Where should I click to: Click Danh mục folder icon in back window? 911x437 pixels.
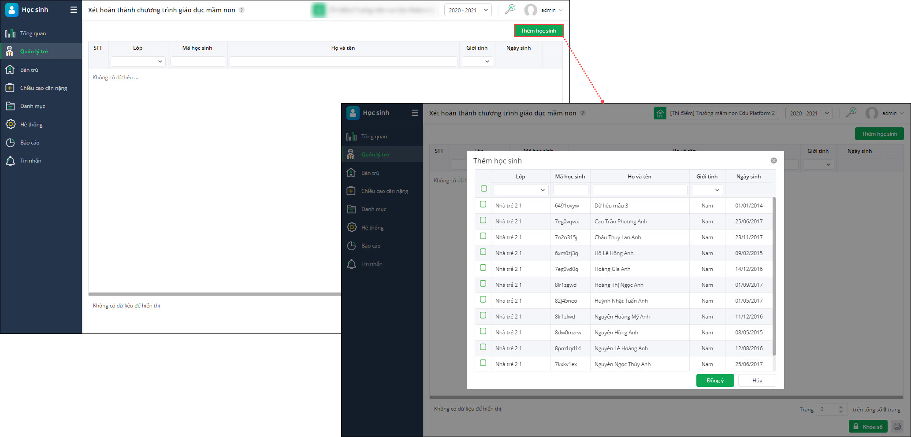[x=10, y=106]
